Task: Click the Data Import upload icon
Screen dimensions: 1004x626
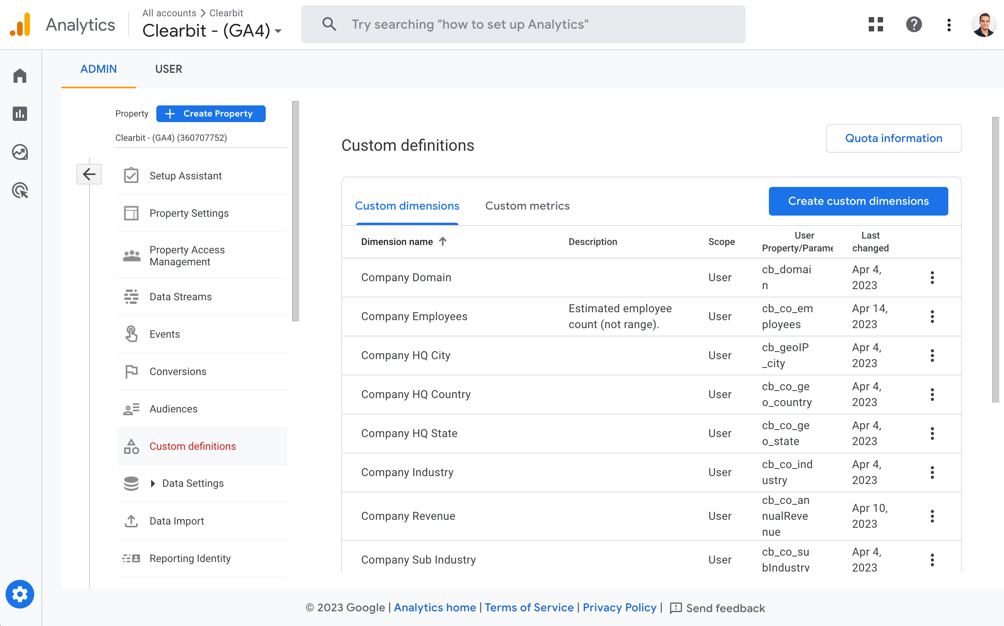Action: [x=131, y=521]
